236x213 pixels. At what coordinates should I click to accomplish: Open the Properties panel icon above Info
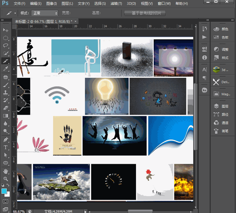click(204, 49)
